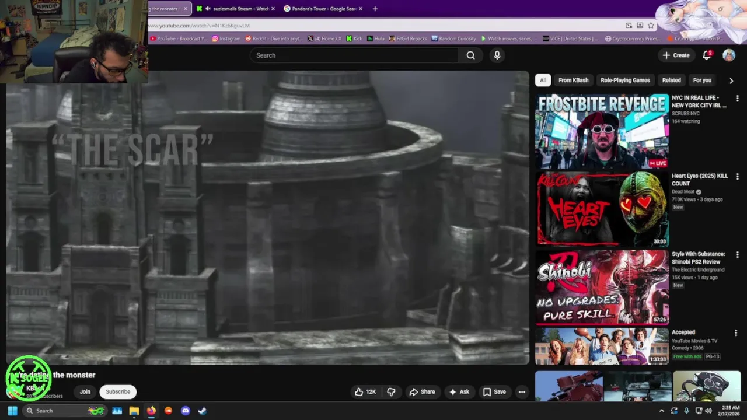
Task: Select the Related filter chip
Action: point(671,80)
